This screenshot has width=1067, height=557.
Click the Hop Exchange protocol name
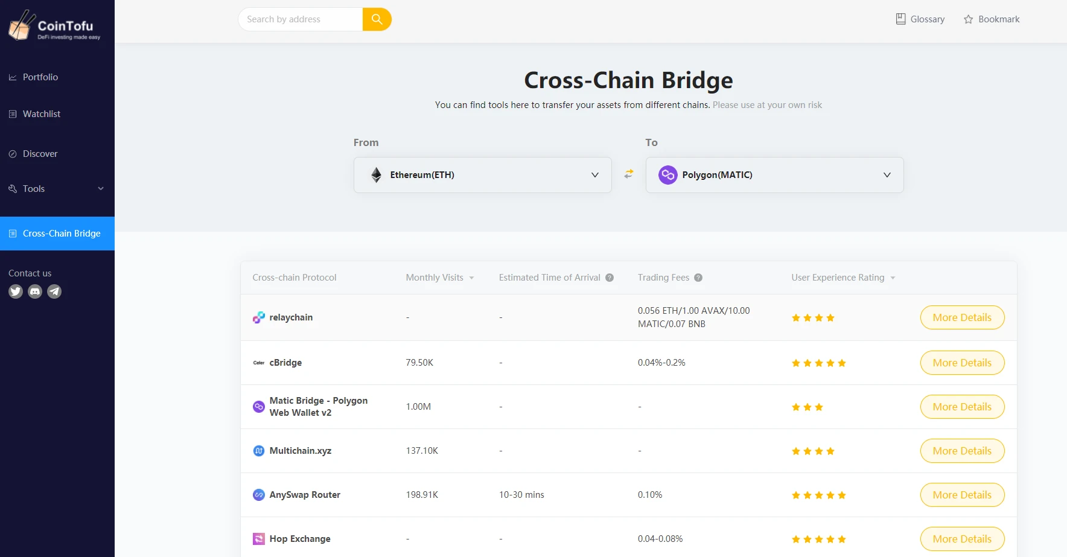300,539
